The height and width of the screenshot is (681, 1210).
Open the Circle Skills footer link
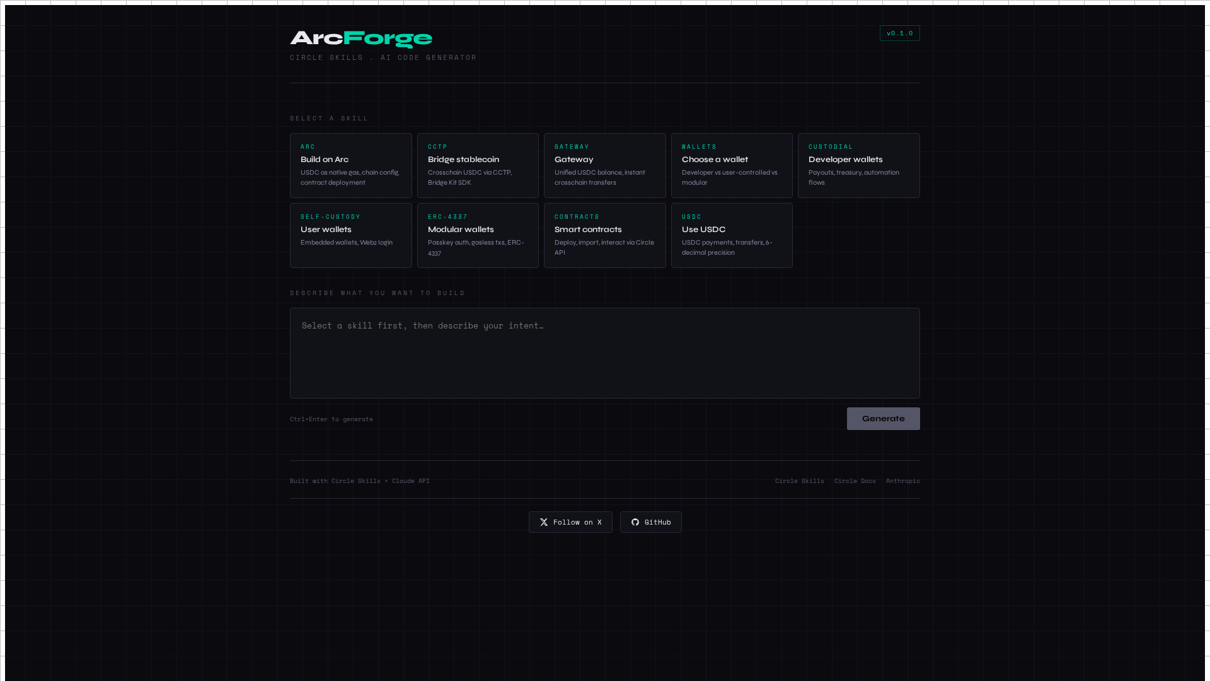coord(800,481)
